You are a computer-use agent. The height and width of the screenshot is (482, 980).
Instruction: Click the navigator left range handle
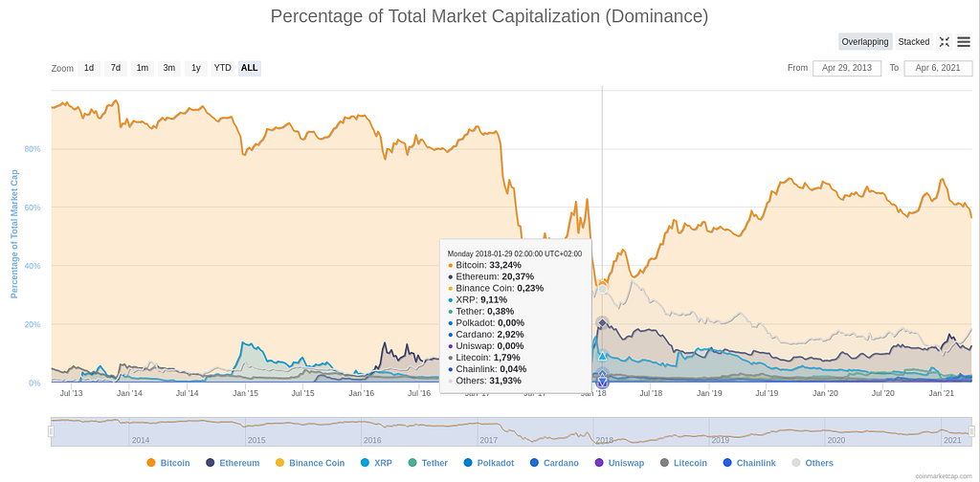tap(52, 431)
